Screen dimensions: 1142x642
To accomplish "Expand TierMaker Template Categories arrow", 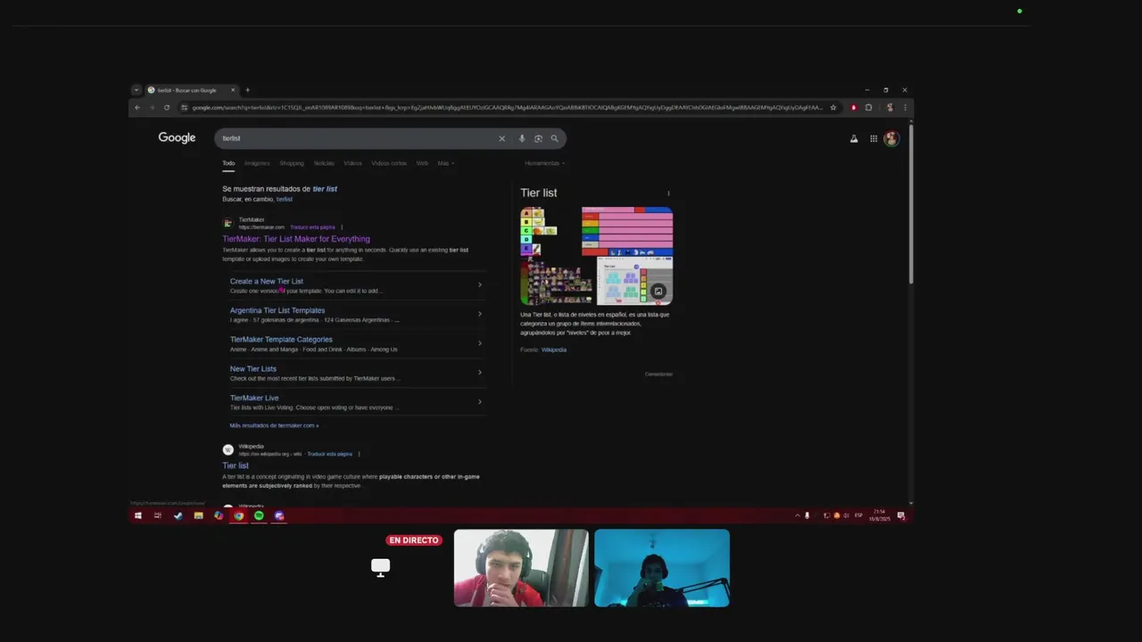I will [x=479, y=343].
